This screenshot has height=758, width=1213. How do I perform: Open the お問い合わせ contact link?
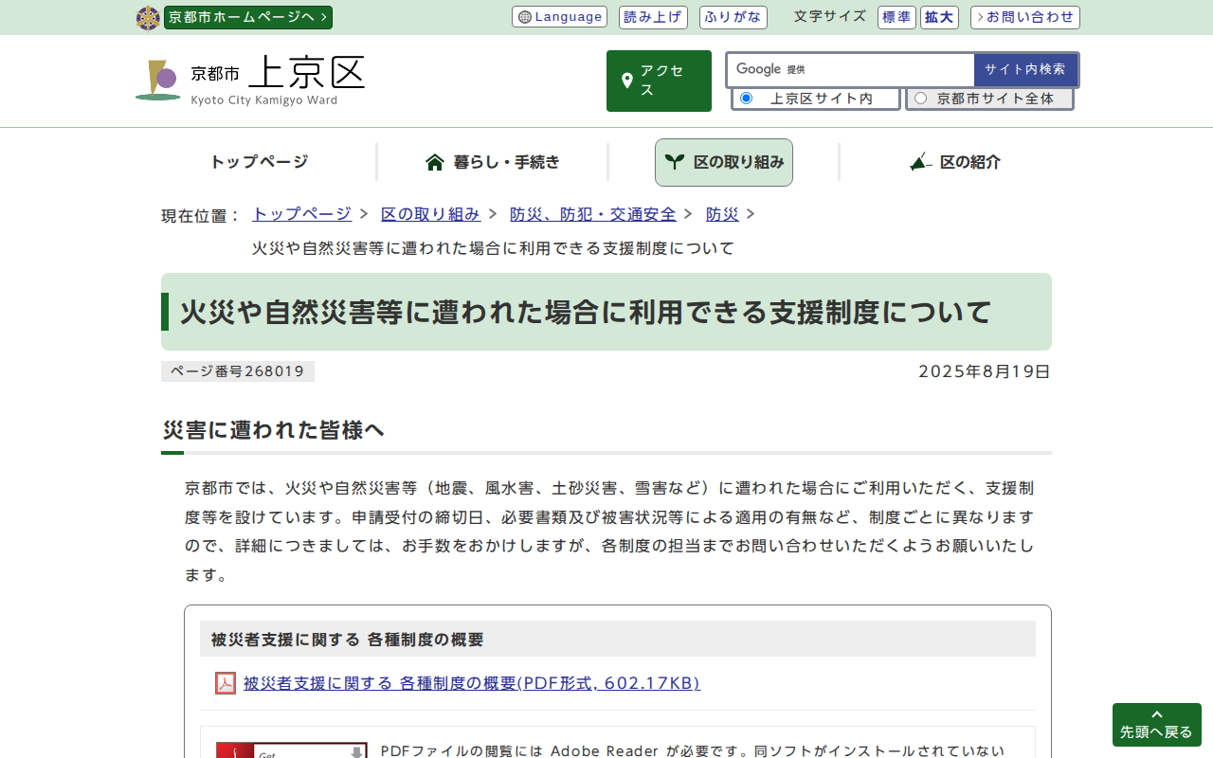click(1025, 17)
